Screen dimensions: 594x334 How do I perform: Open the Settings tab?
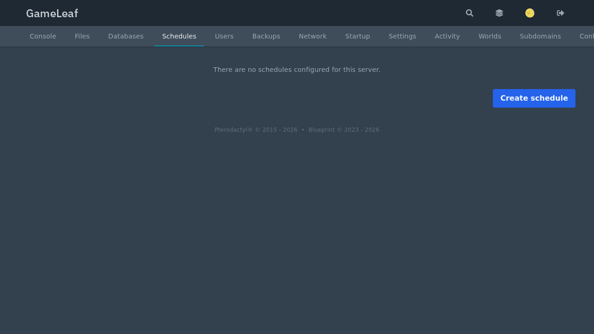(x=402, y=36)
